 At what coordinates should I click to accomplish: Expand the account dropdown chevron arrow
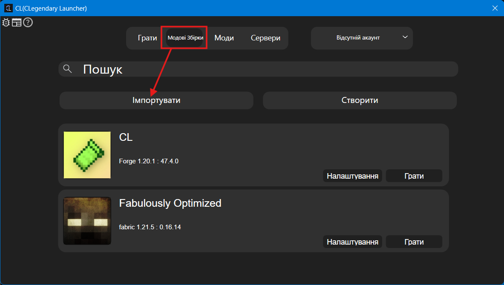pyautogui.click(x=405, y=37)
